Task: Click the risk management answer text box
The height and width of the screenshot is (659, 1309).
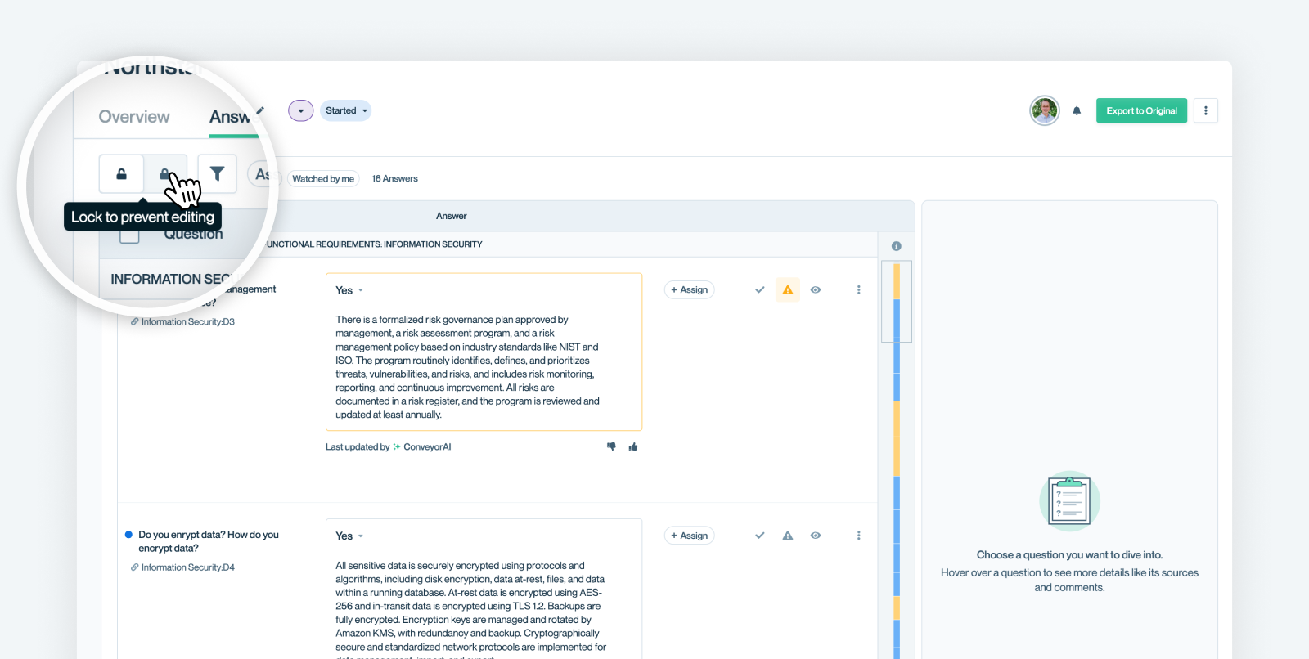Action: (x=484, y=352)
